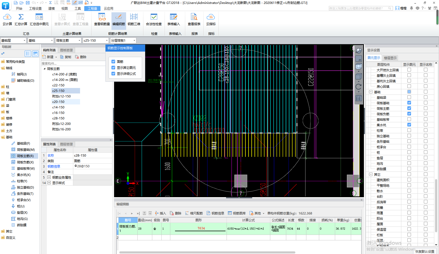The height and width of the screenshot is (254, 439).
Task: Uncheck 筏板负筋 显示图元 checkbox
Action: pos(409,114)
